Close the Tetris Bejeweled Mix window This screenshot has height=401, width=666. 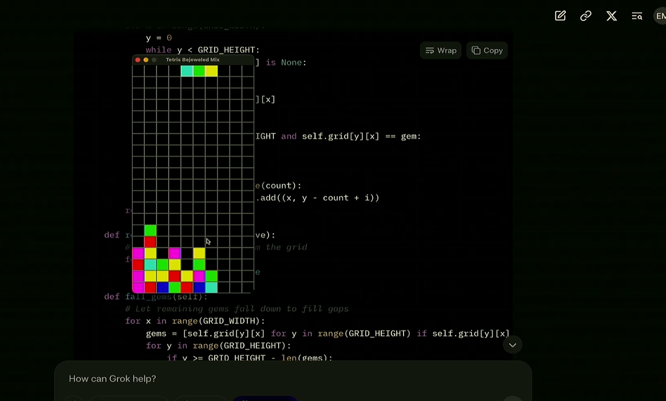[x=138, y=60]
